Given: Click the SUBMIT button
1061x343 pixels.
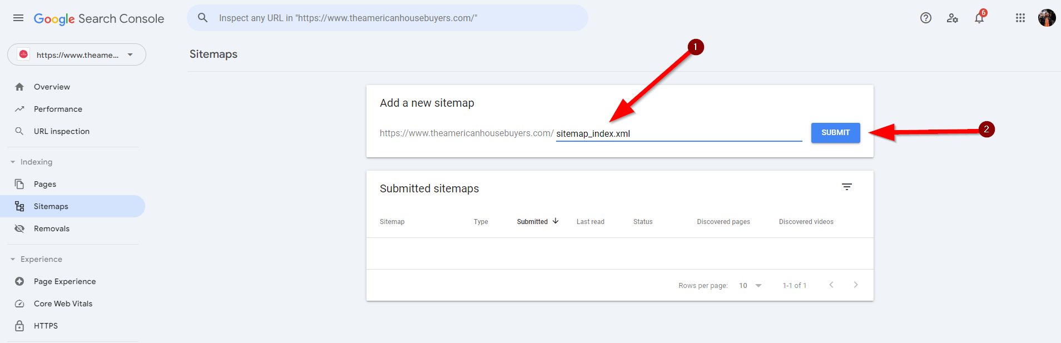Looking at the screenshot, I should (835, 133).
